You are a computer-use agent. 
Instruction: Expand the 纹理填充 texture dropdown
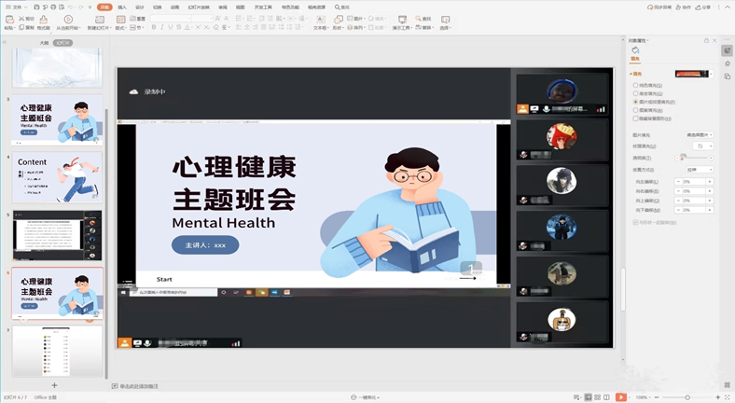[x=703, y=146]
